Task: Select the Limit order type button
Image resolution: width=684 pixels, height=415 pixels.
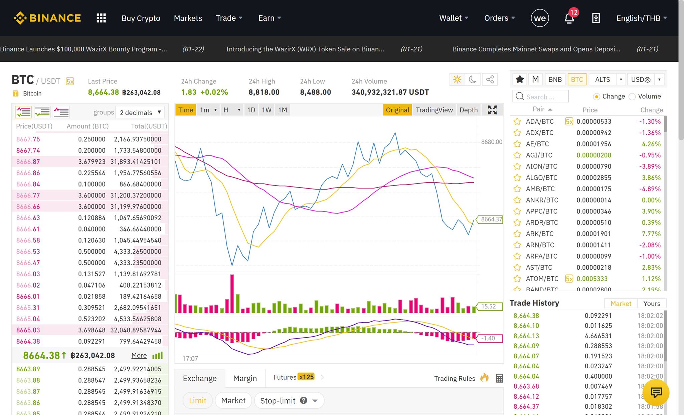Action: click(x=198, y=400)
